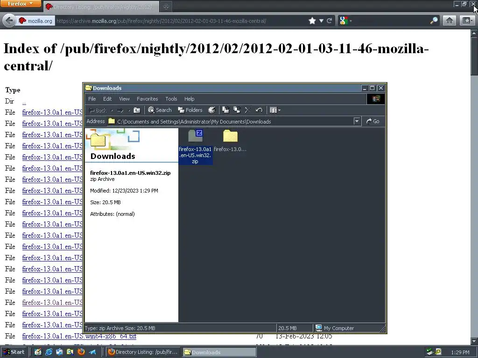Viewport: 478px width, 358px height.
Task: Click the Go button in Explorer
Action: click(x=373, y=122)
